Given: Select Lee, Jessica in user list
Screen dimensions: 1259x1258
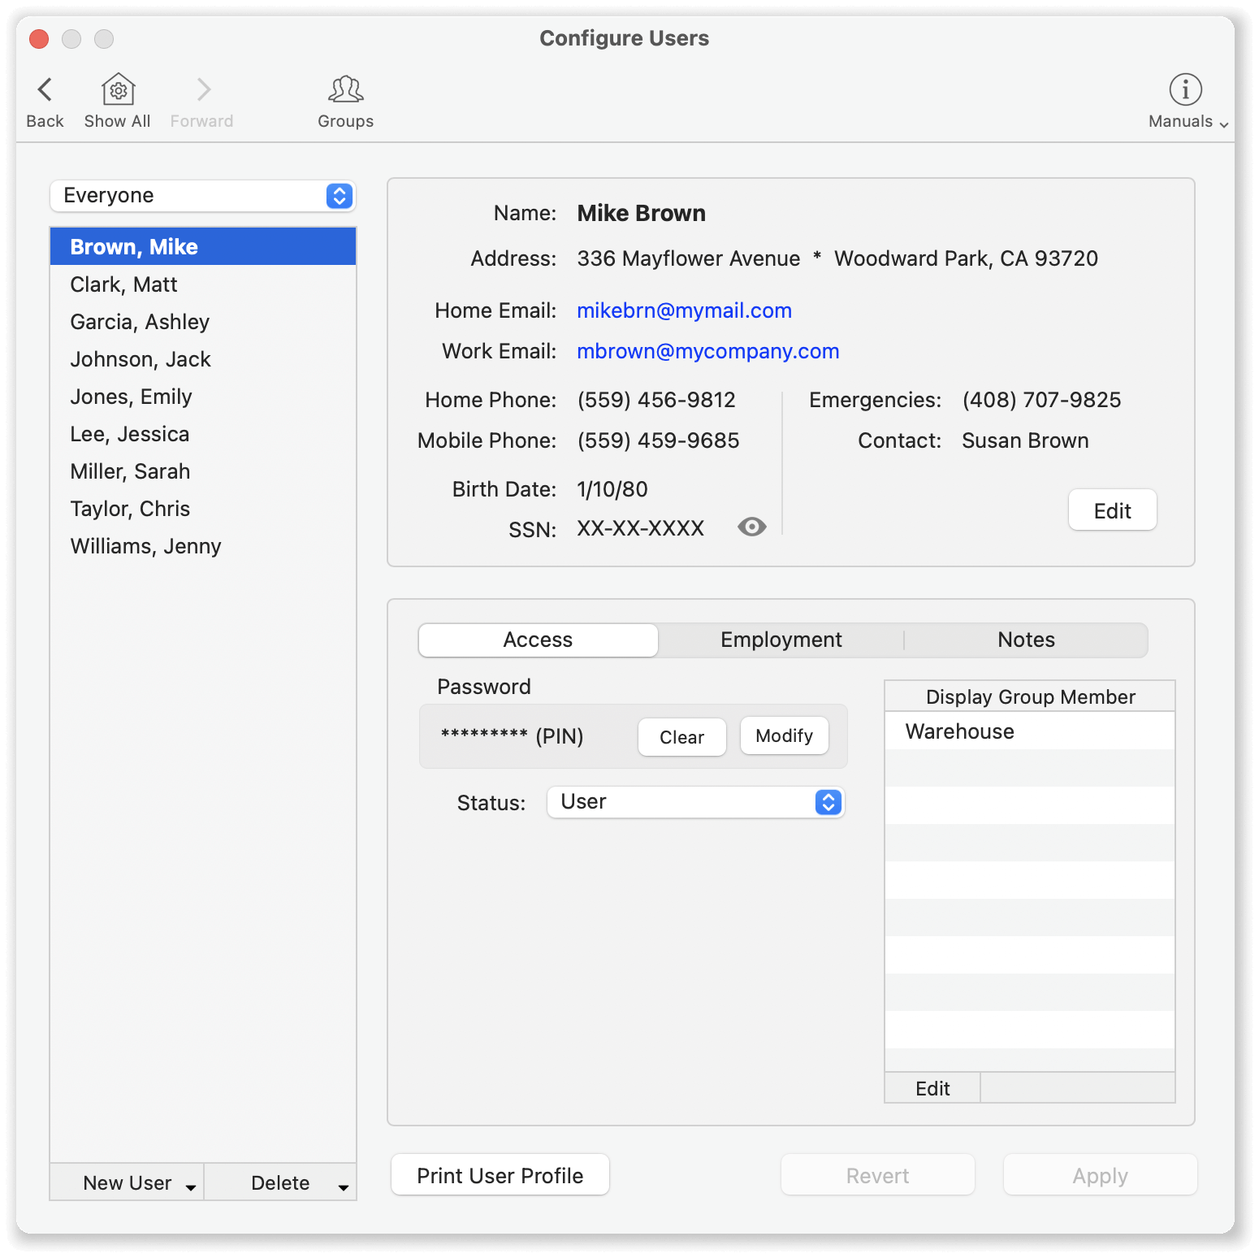Looking at the screenshot, I should pyautogui.click(x=203, y=434).
